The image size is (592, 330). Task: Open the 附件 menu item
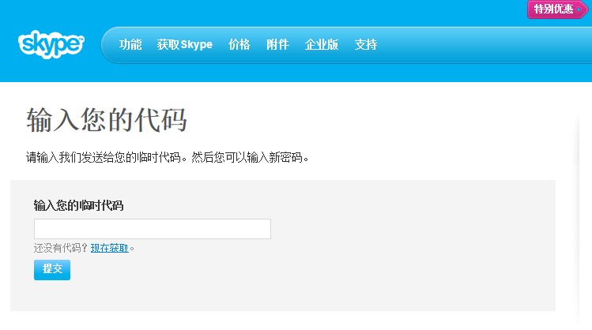coord(277,44)
